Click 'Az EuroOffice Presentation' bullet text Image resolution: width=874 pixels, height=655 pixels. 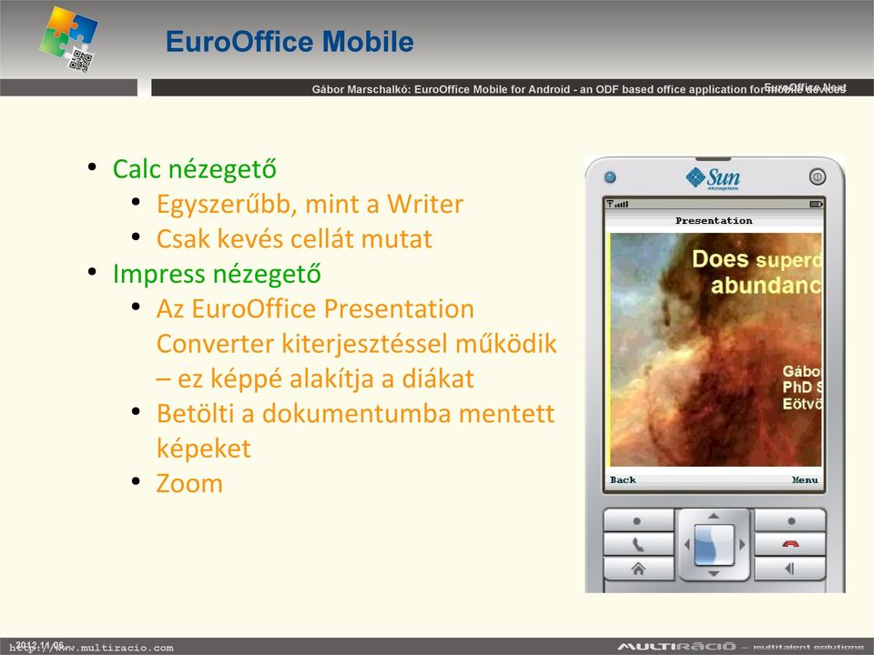point(316,309)
